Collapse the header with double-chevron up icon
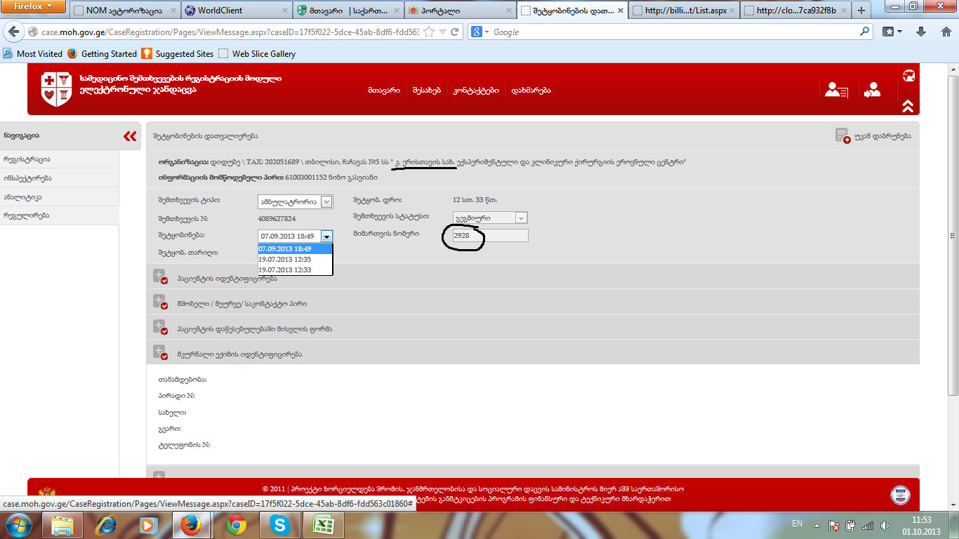 pyautogui.click(x=908, y=106)
